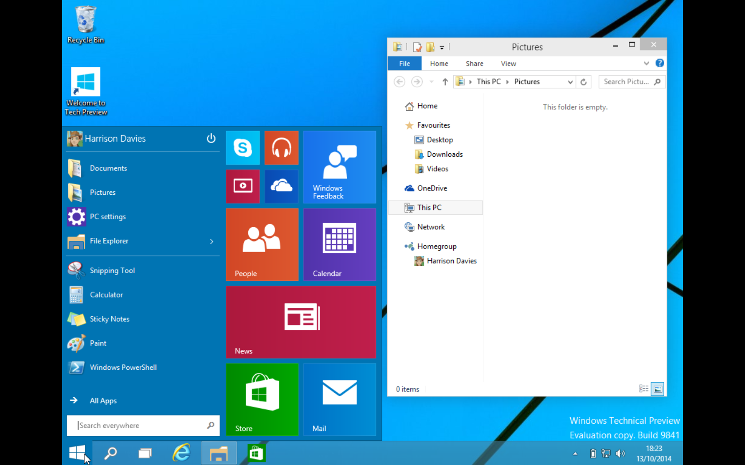The height and width of the screenshot is (465, 745).
Task: Open the File tab in Explorer
Action: coord(404,63)
